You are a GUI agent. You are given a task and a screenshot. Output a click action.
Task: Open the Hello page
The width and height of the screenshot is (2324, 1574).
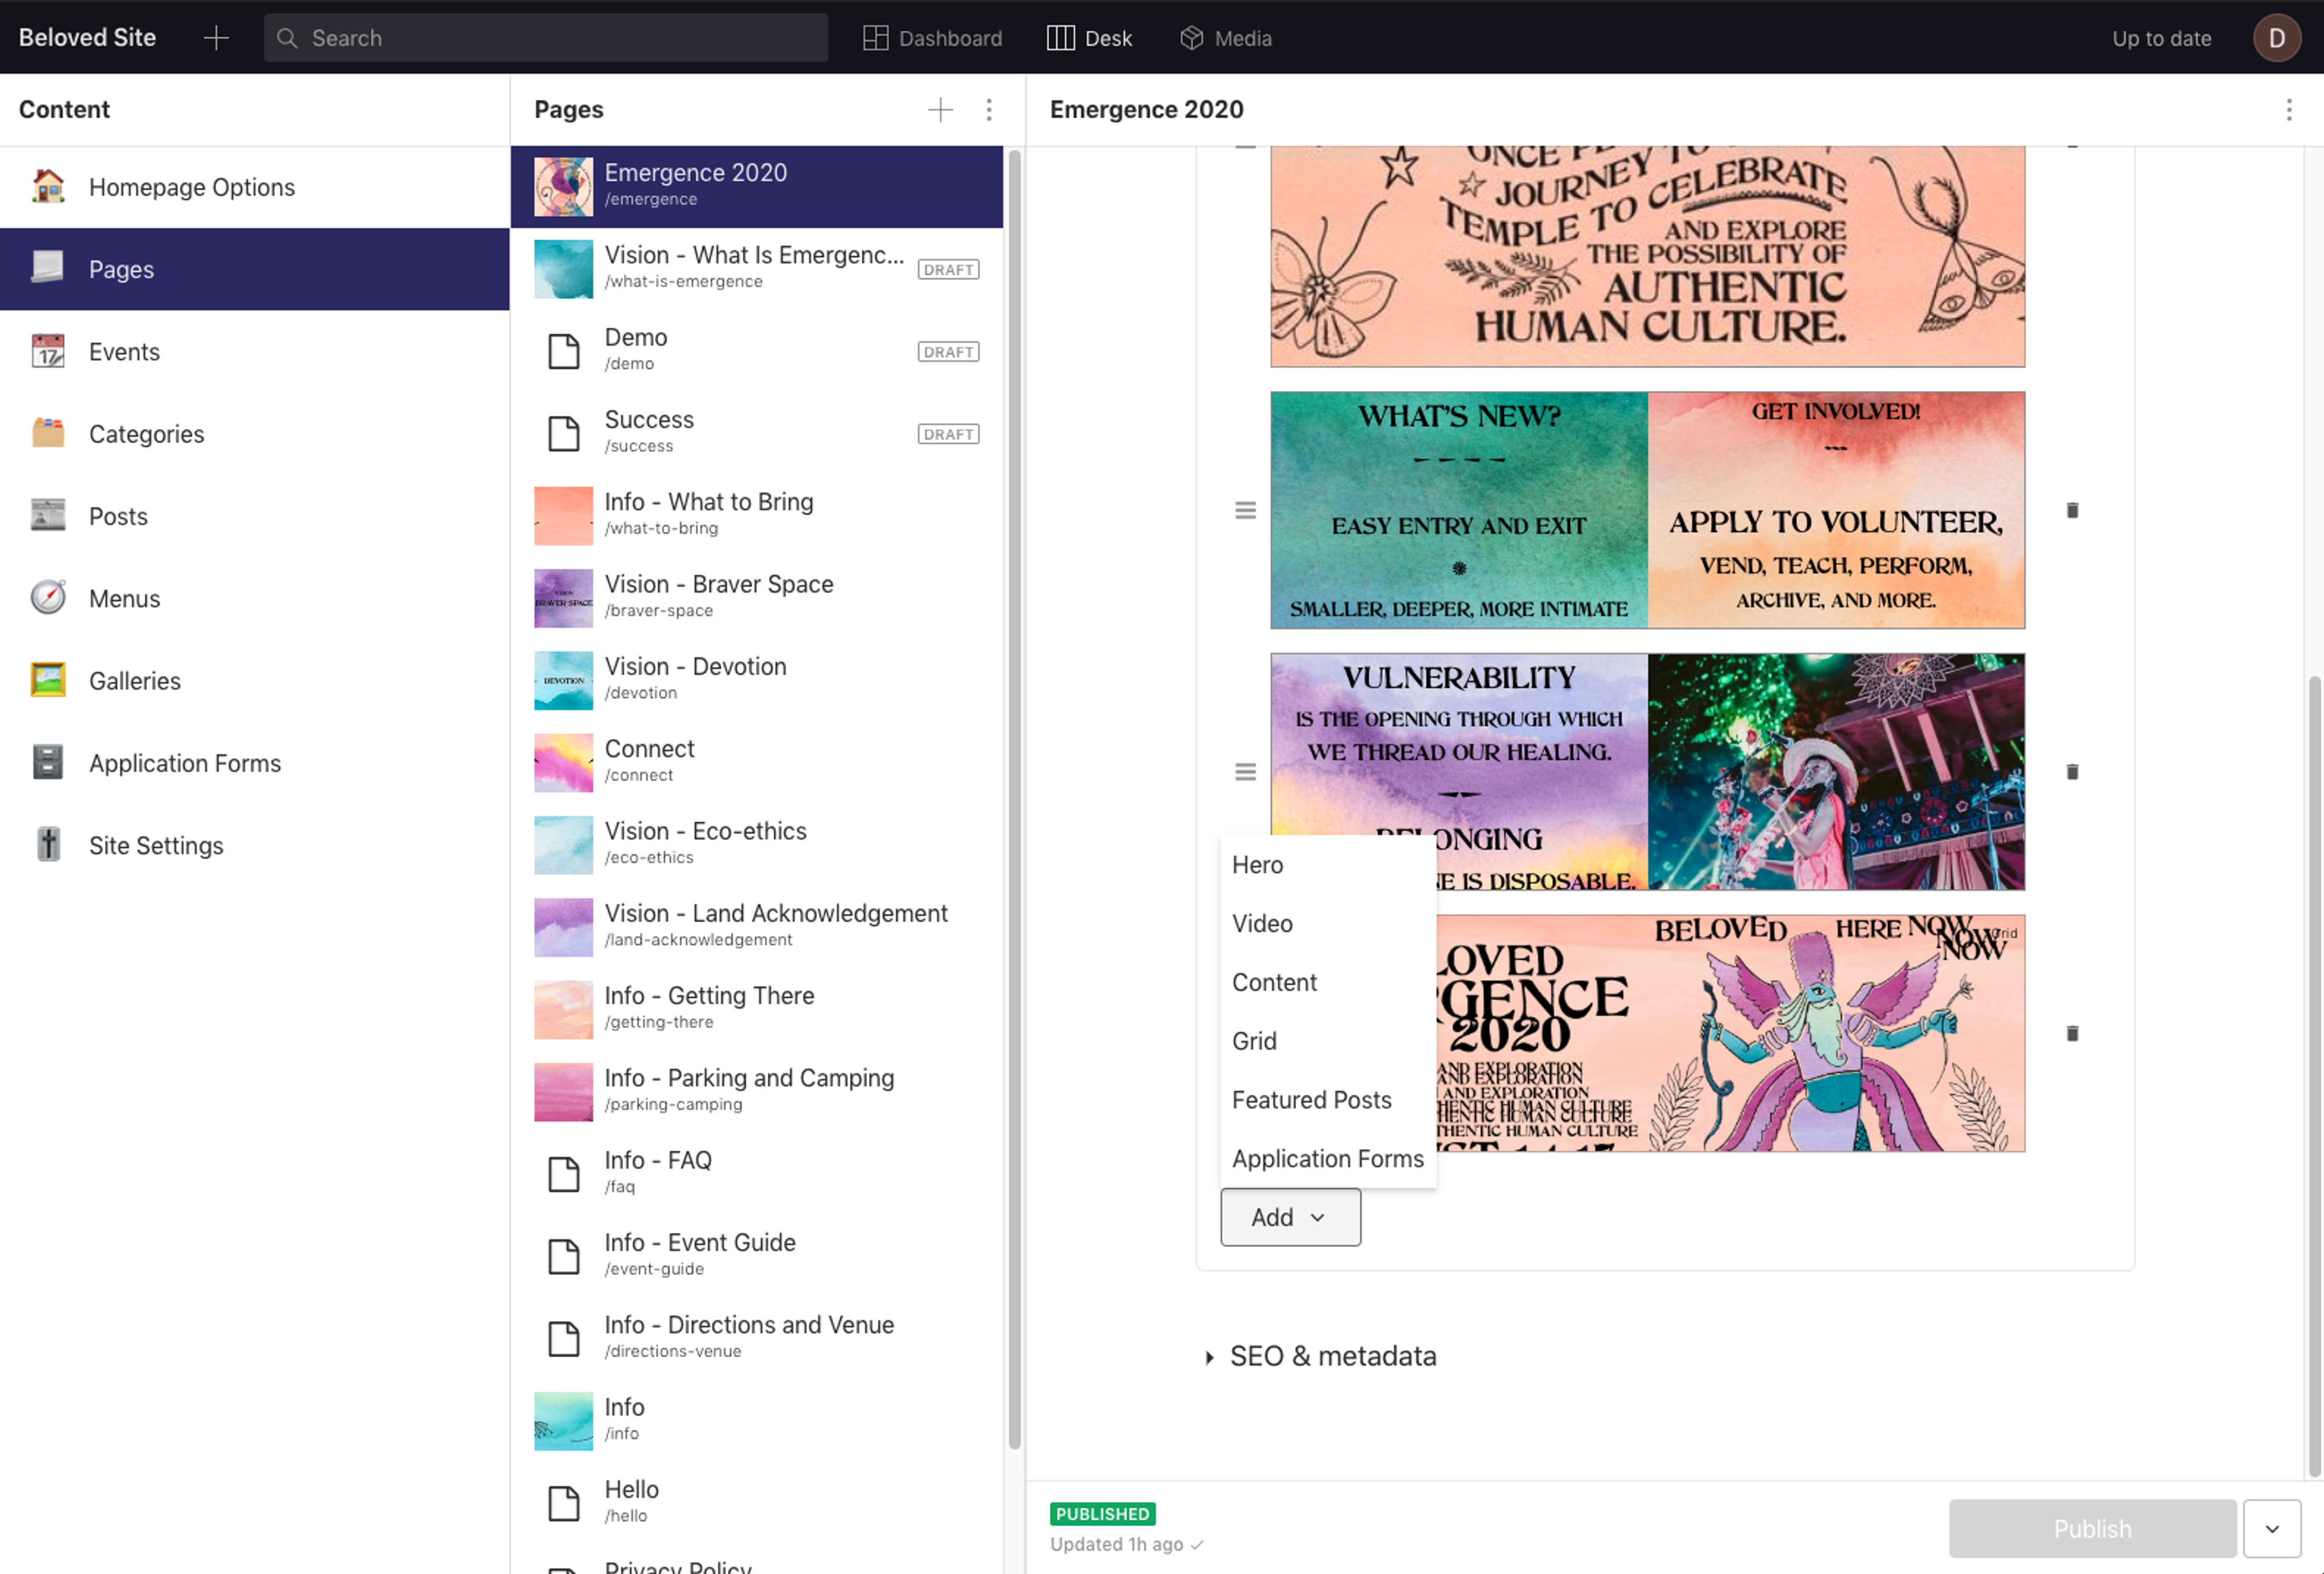click(x=756, y=1503)
